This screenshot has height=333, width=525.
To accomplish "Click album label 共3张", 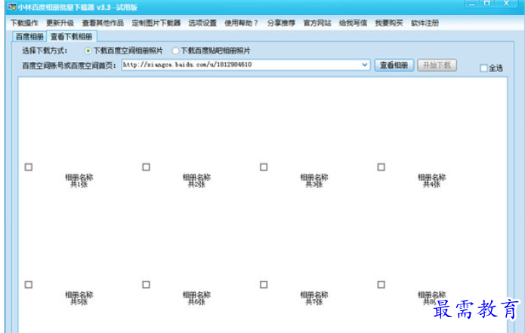I will (x=314, y=184).
